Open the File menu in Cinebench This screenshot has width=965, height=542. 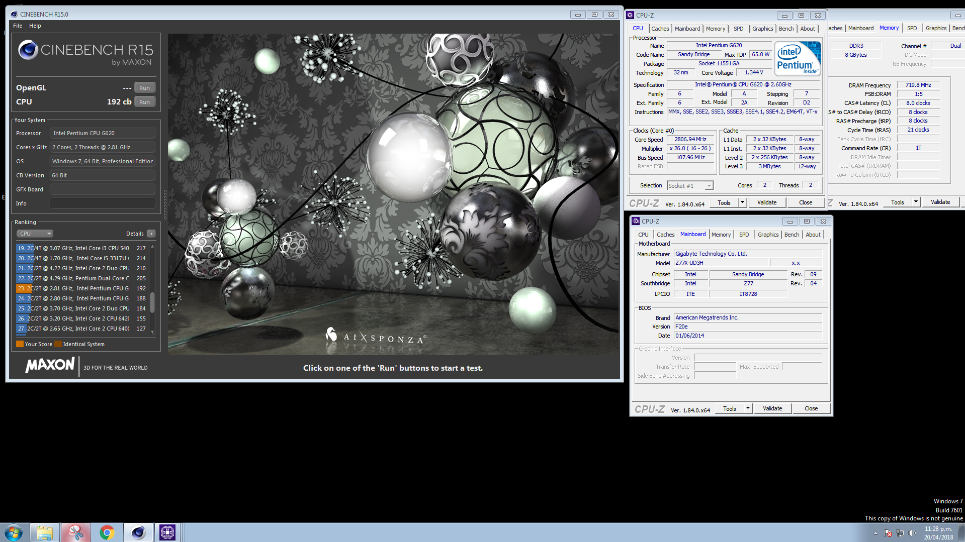18,26
